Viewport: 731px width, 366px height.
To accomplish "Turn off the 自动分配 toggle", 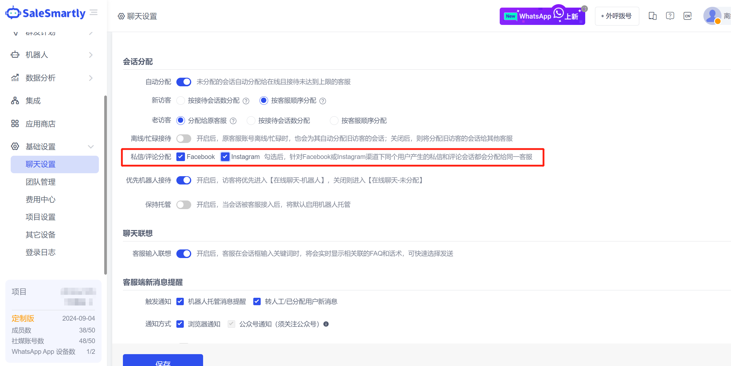I will pos(183,82).
